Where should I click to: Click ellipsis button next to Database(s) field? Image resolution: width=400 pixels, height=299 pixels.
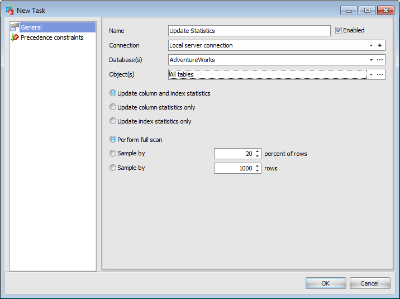[x=379, y=60]
